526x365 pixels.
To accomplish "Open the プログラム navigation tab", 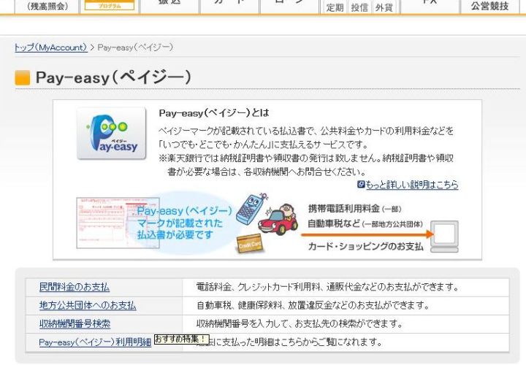I will 110,5.
